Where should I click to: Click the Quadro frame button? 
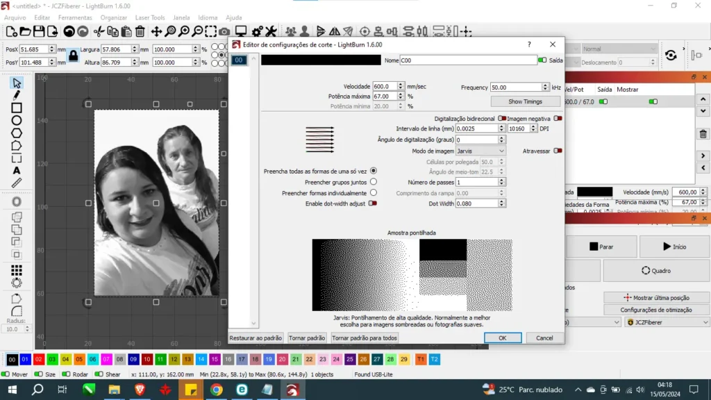(x=656, y=271)
